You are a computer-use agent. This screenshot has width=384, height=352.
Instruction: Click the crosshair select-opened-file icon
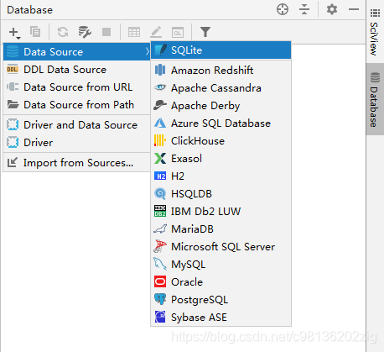(x=283, y=9)
